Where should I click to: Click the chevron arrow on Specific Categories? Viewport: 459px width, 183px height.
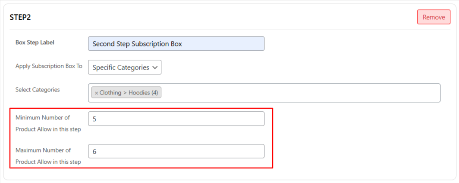coord(155,67)
